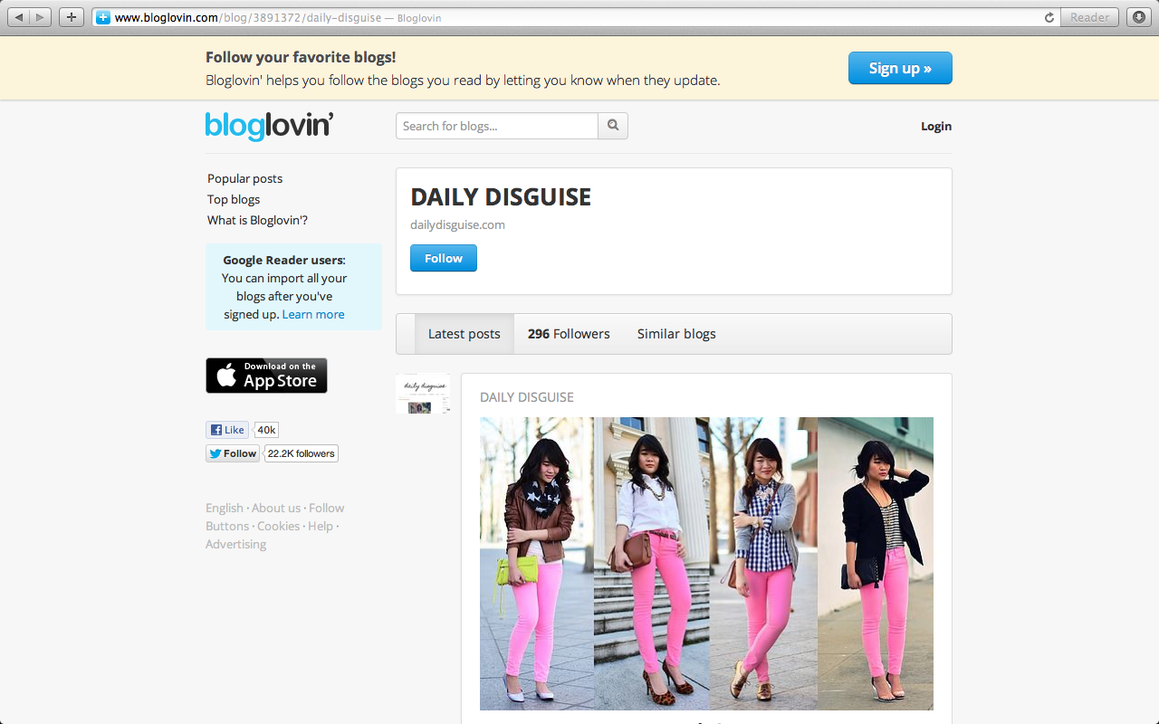Focus the Search for blogs field
Screen dimensions: 1159x724
pyautogui.click(x=497, y=126)
